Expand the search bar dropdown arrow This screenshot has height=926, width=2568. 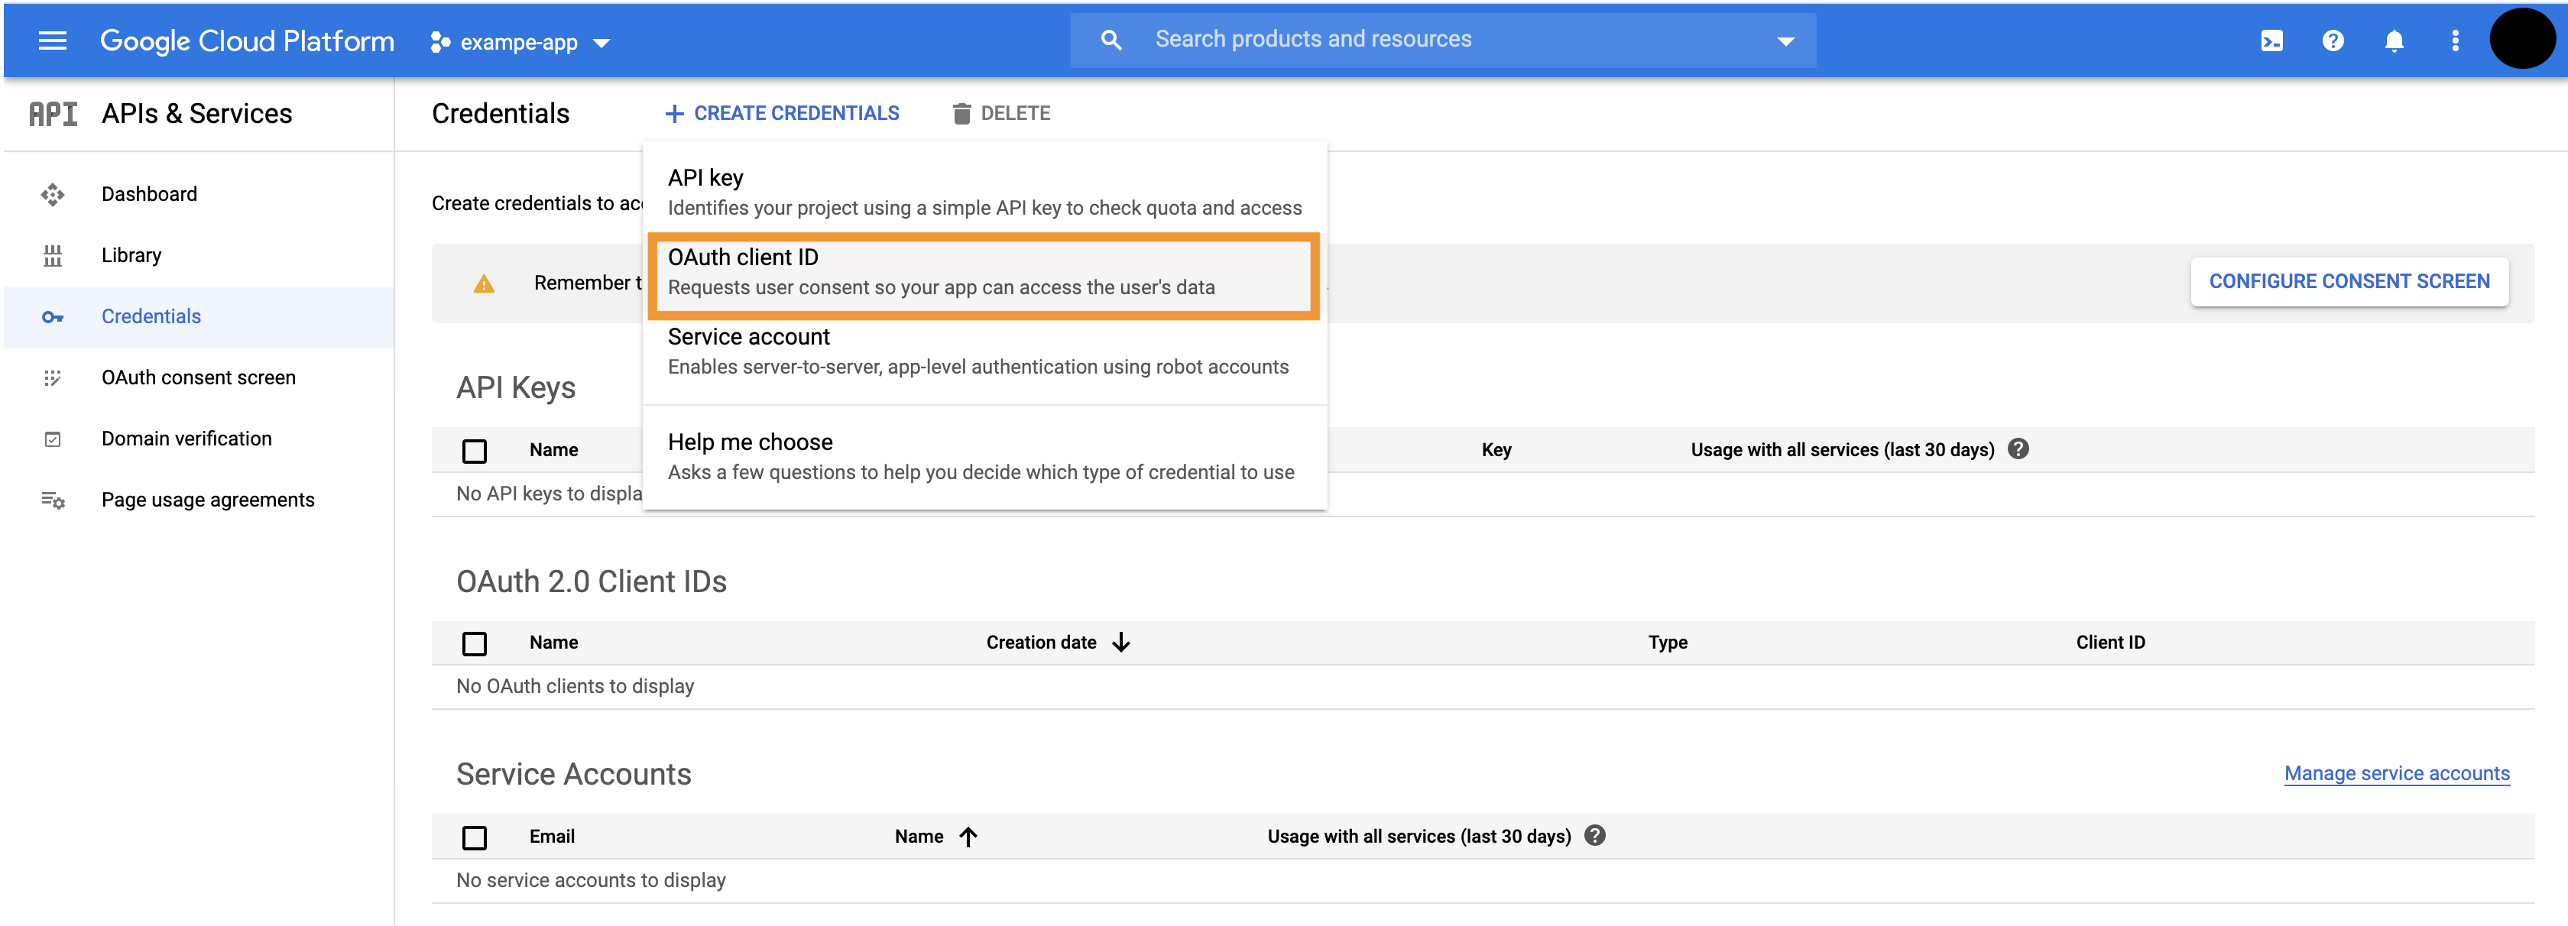[1785, 40]
